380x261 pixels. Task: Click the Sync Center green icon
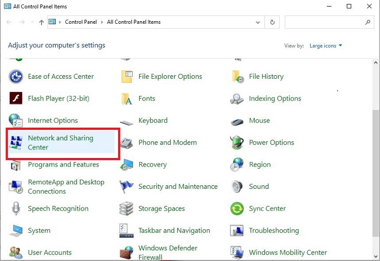click(x=237, y=208)
